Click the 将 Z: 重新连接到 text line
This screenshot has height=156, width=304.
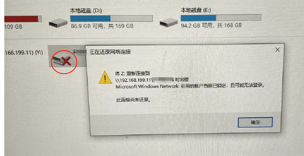point(133,74)
